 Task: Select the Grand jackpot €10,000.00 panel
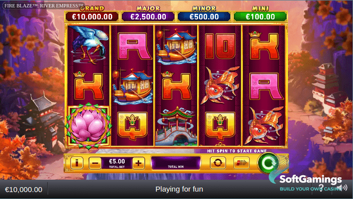pos(92,17)
